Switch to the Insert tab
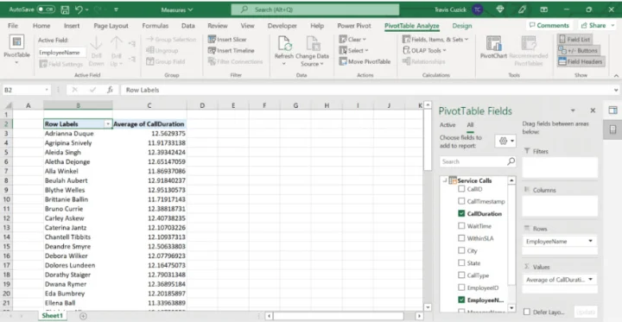 [x=72, y=25]
